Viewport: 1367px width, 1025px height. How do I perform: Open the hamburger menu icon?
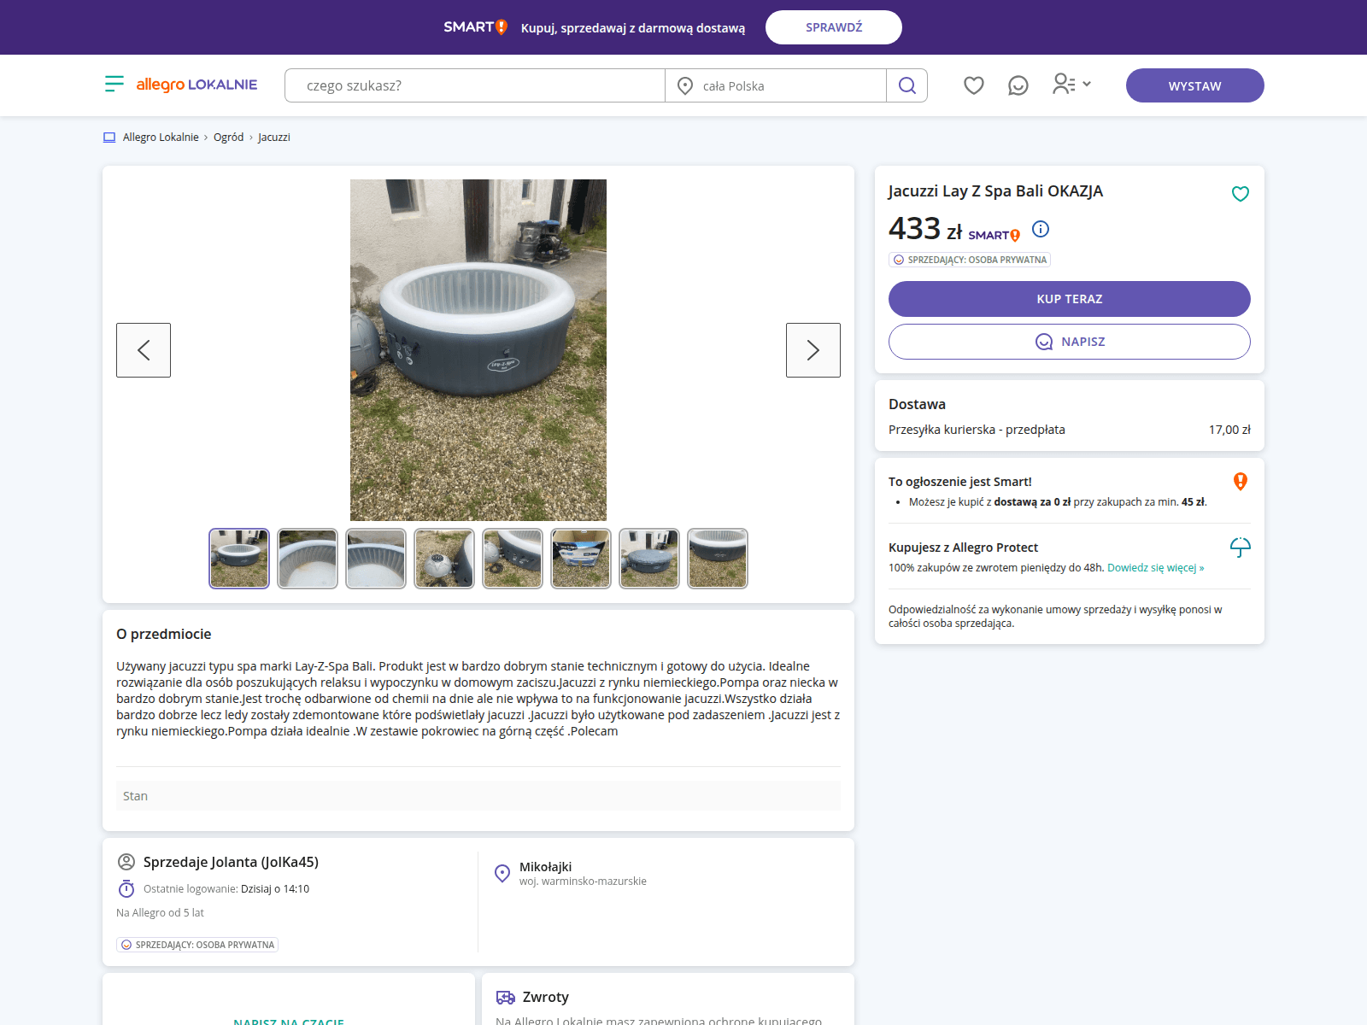point(114,84)
